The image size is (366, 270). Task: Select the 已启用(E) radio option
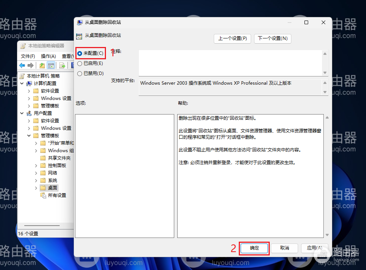90,63
